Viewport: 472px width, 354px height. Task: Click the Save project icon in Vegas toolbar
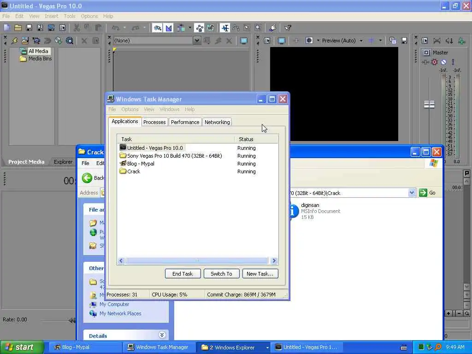click(x=29, y=28)
